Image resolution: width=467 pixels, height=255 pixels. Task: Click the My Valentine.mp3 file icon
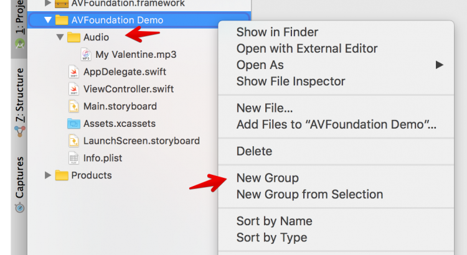[86, 55]
